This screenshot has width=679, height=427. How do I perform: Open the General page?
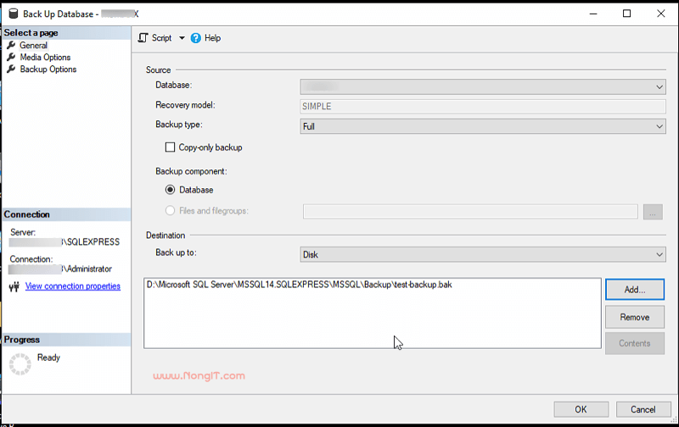tap(33, 46)
